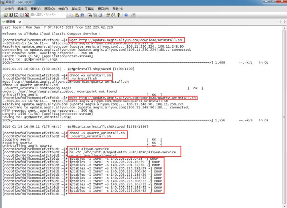287x208 pixels.
Task: Maximize the SecureCRT window
Action: [273, 1]
